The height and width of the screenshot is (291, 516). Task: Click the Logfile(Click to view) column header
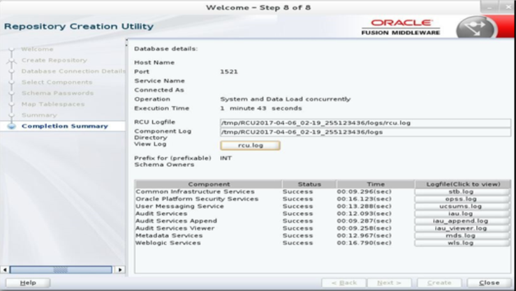463,184
